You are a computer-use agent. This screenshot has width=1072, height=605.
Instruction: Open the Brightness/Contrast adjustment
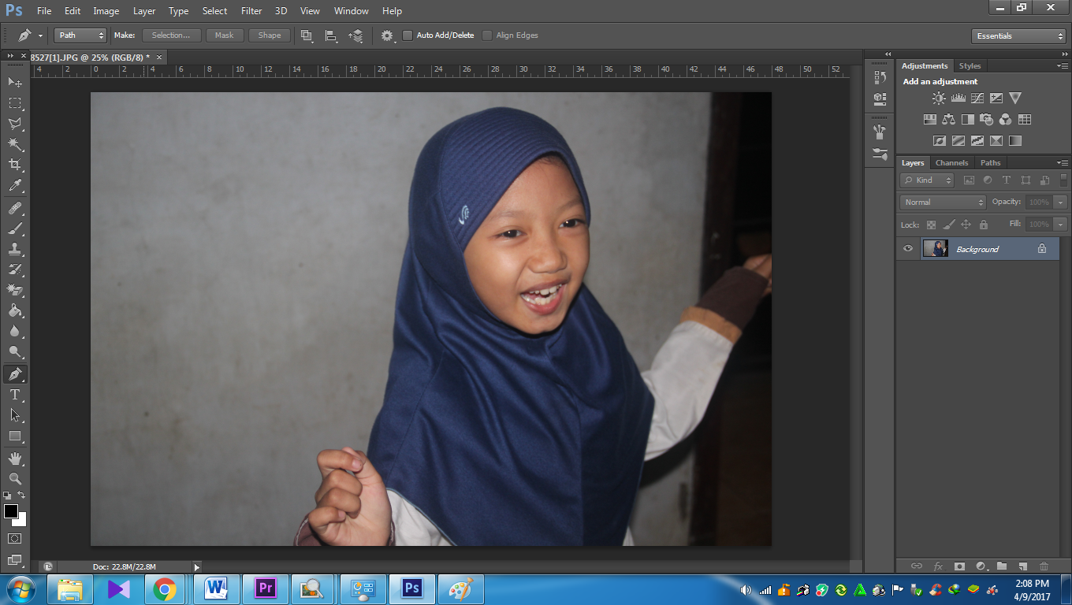click(938, 98)
